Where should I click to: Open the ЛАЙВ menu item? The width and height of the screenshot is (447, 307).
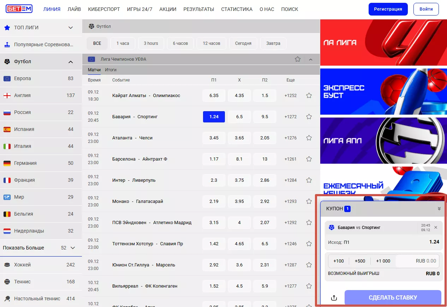tap(74, 9)
